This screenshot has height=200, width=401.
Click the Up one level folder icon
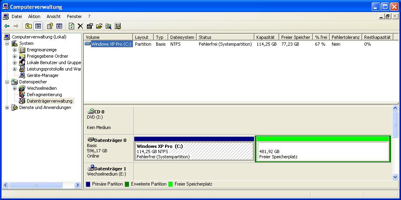28,26
